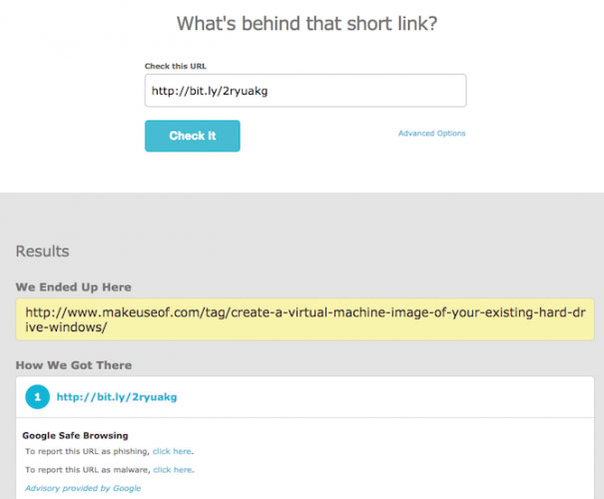Viewport: 604px width, 499px height.
Task: Focus the Check this URL input field
Action: point(305,91)
